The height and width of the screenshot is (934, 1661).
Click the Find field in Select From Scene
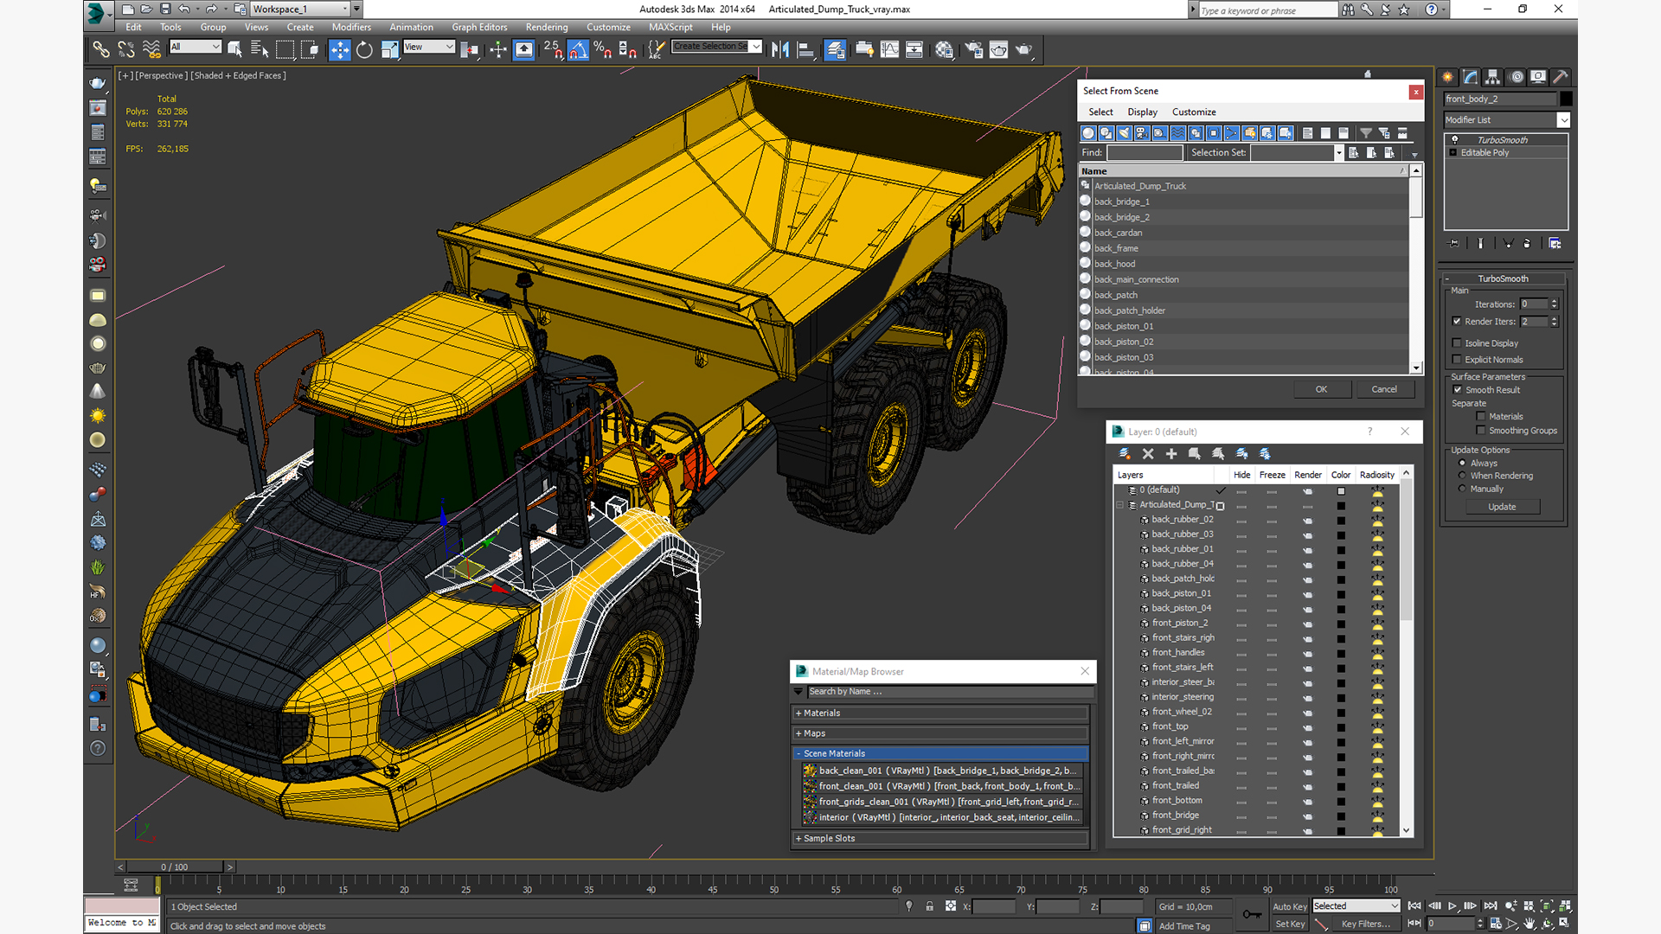pyautogui.click(x=1145, y=153)
